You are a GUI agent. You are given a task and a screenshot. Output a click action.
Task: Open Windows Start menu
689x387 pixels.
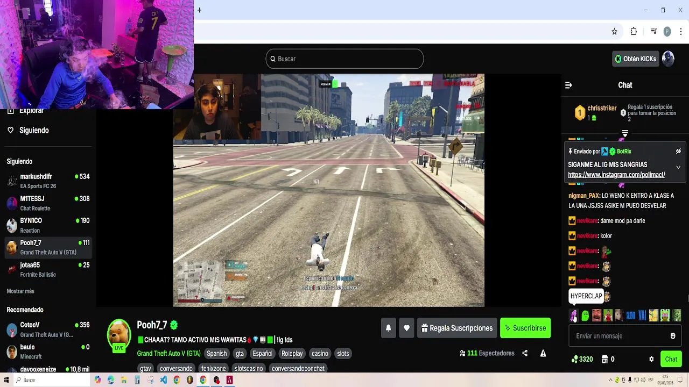tap(5, 380)
